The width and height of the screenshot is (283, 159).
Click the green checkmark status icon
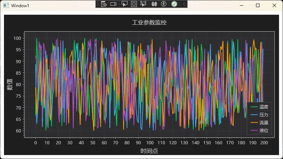click(174, 4)
